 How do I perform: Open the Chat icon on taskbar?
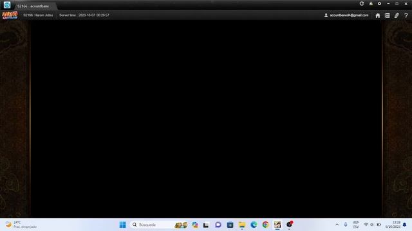click(x=218, y=225)
